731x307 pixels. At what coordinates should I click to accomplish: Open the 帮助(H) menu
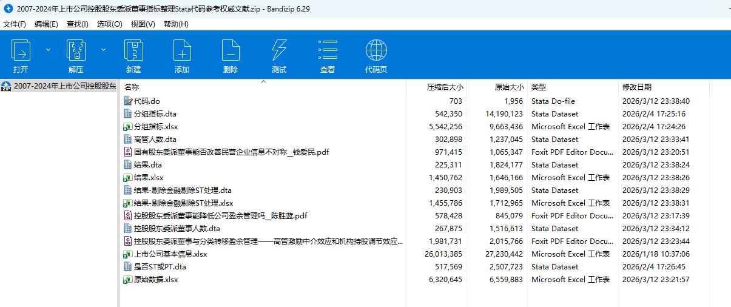pyautogui.click(x=176, y=24)
